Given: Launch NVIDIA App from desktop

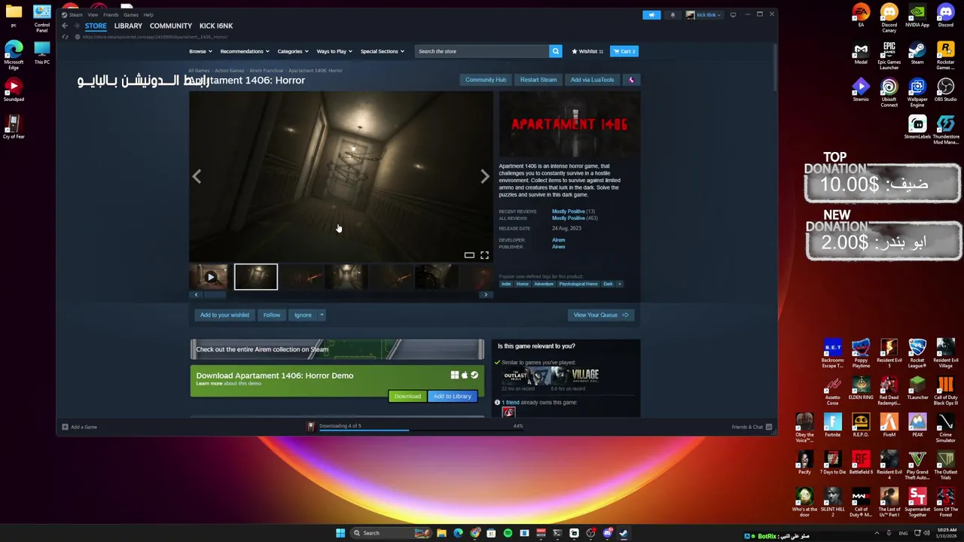Looking at the screenshot, I should pos(917,15).
